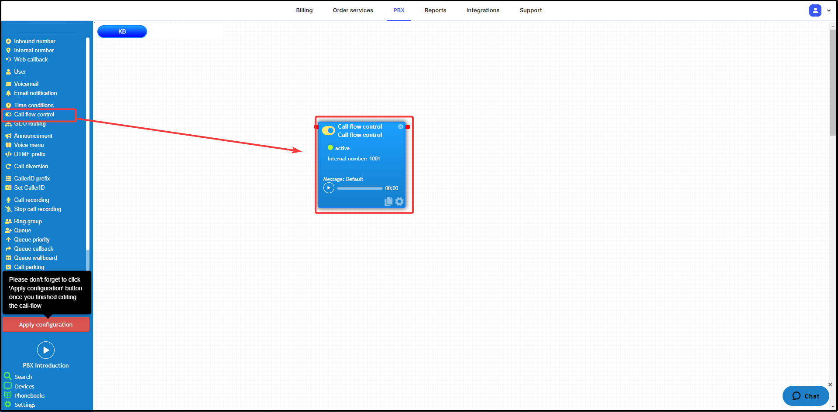Close the Call flow control node
838x412 pixels.
[x=401, y=127]
